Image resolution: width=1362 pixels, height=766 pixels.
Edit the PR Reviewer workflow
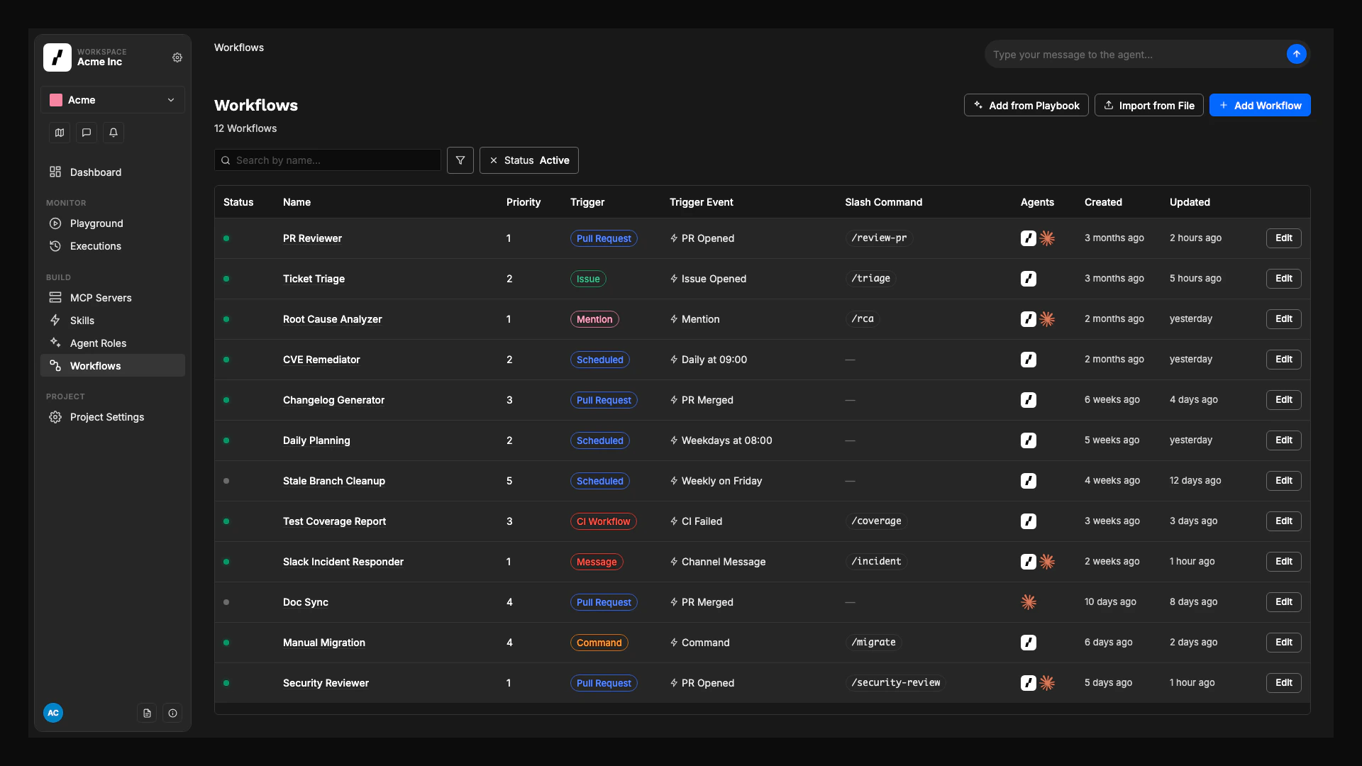[1283, 238]
